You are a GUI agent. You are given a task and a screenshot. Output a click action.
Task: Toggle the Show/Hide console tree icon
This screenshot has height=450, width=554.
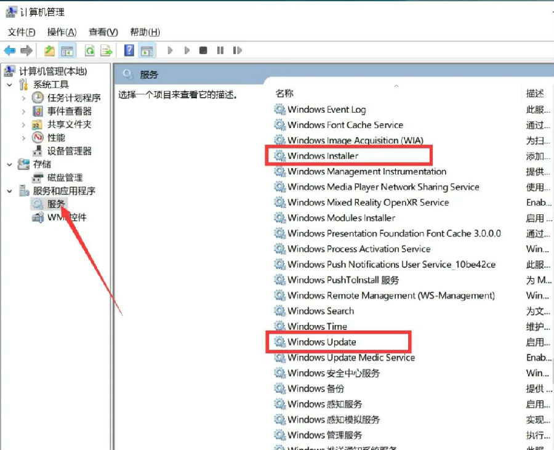(66, 50)
